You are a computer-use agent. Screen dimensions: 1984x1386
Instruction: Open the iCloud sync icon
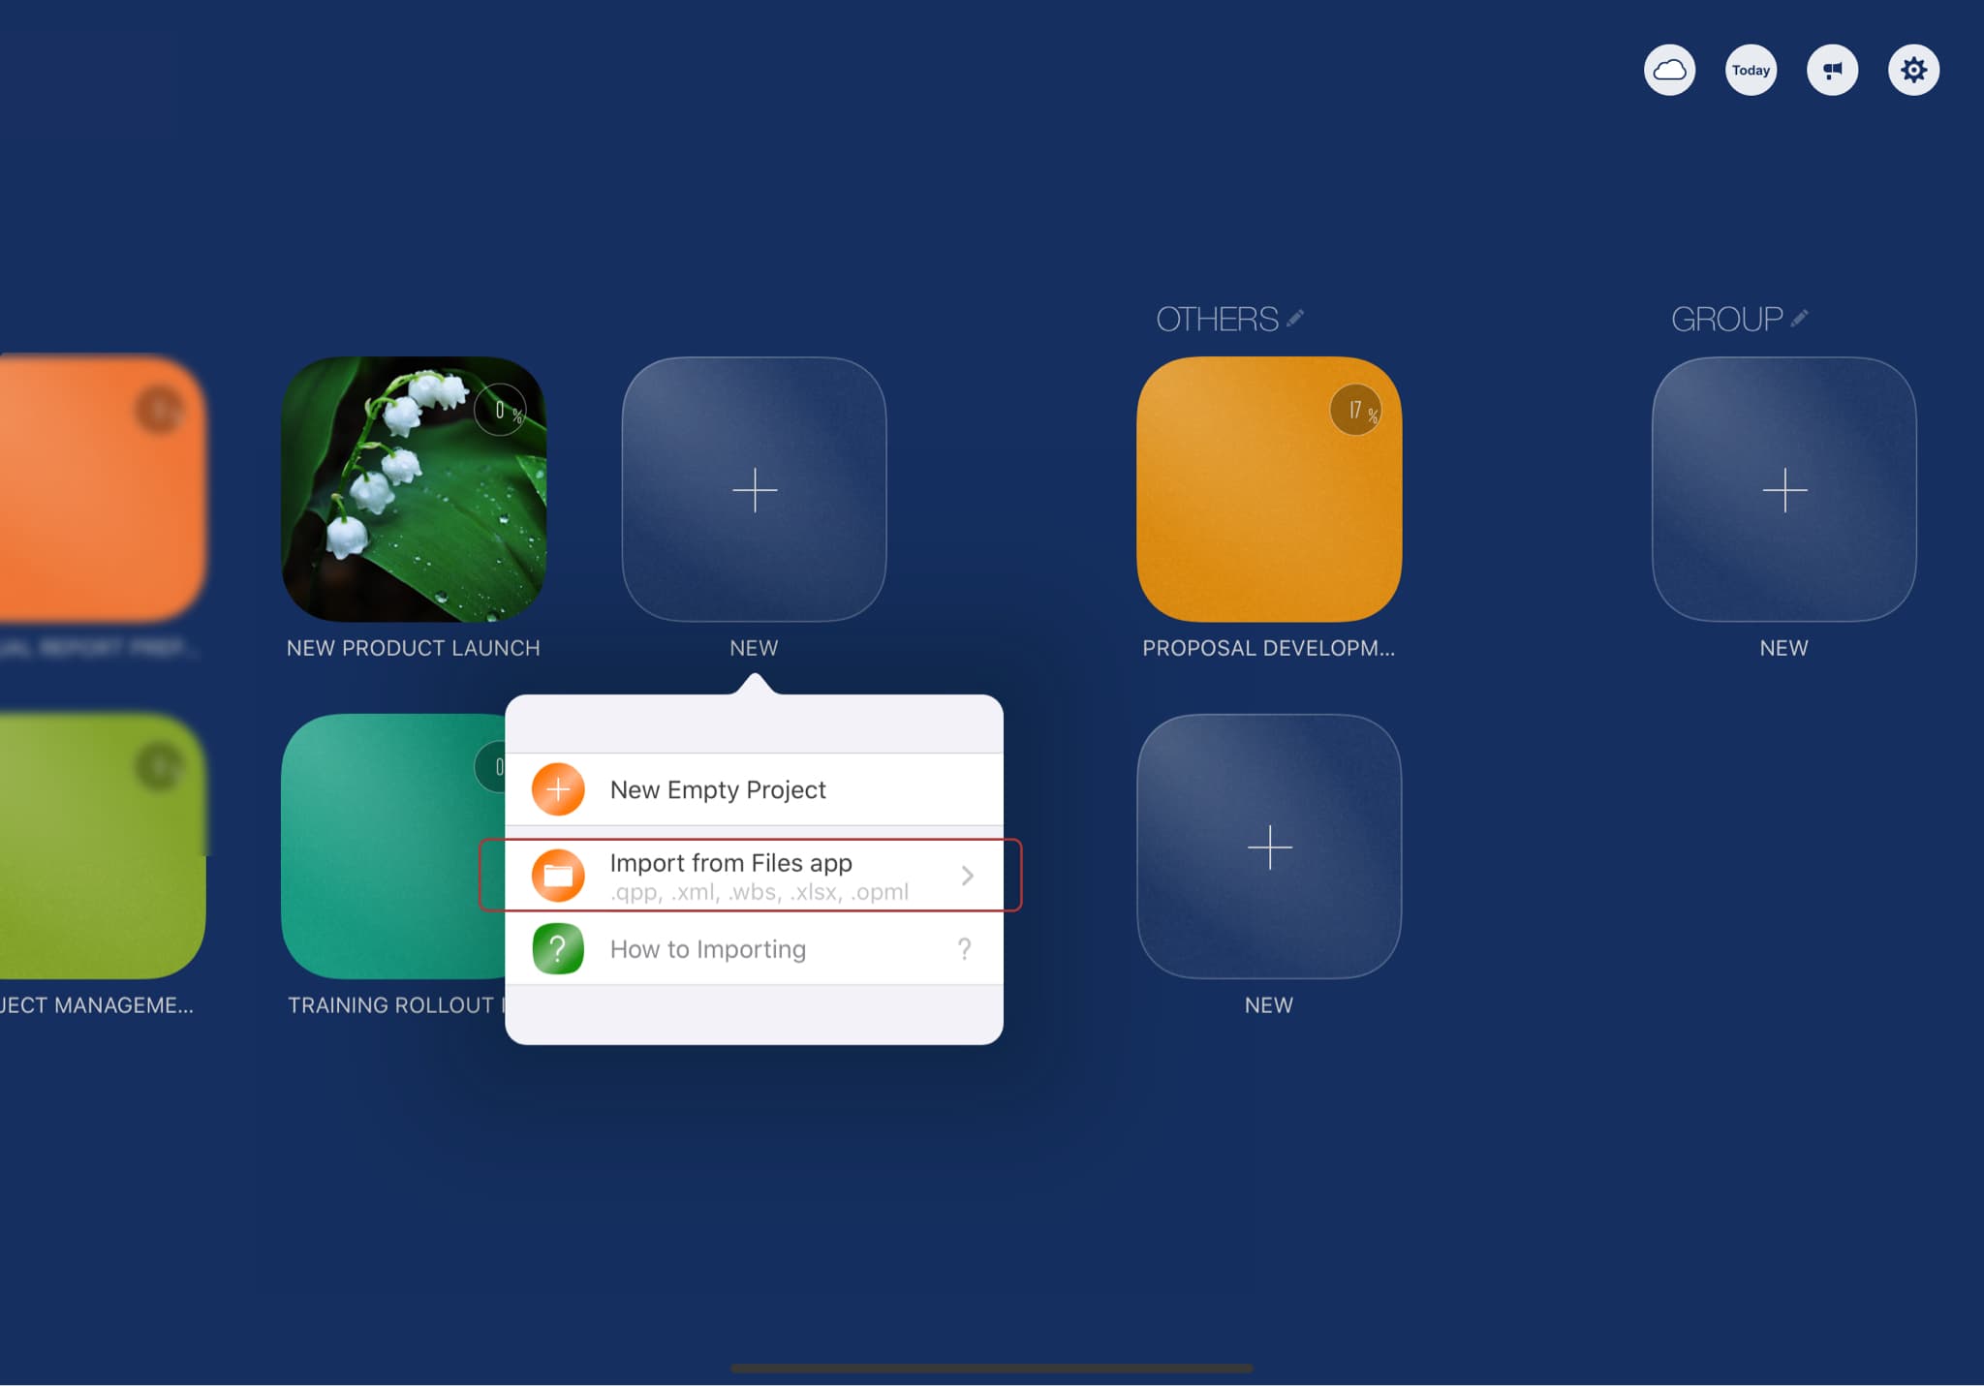click(x=1669, y=70)
